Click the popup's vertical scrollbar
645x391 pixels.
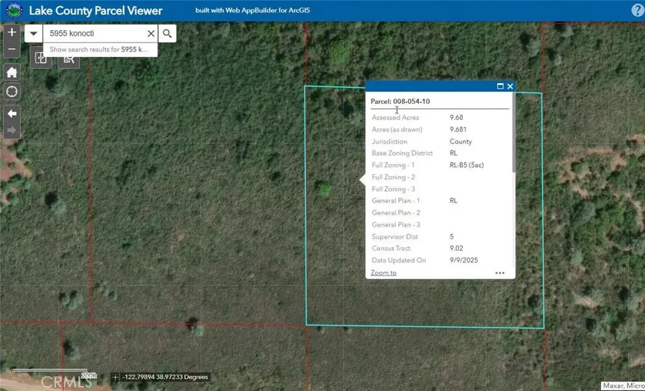point(514,132)
